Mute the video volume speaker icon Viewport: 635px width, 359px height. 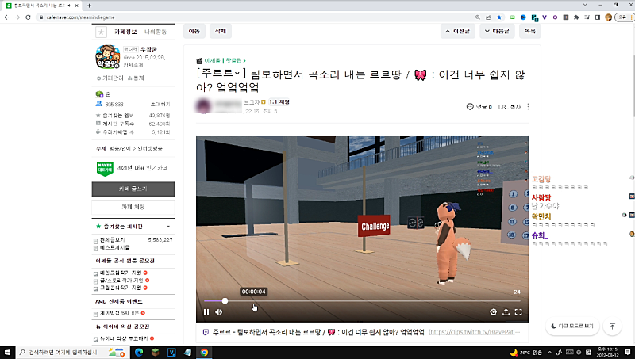click(219, 312)
